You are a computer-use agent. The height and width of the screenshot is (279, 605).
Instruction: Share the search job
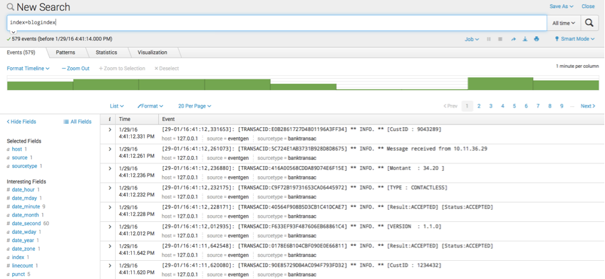tap(513, 39)
